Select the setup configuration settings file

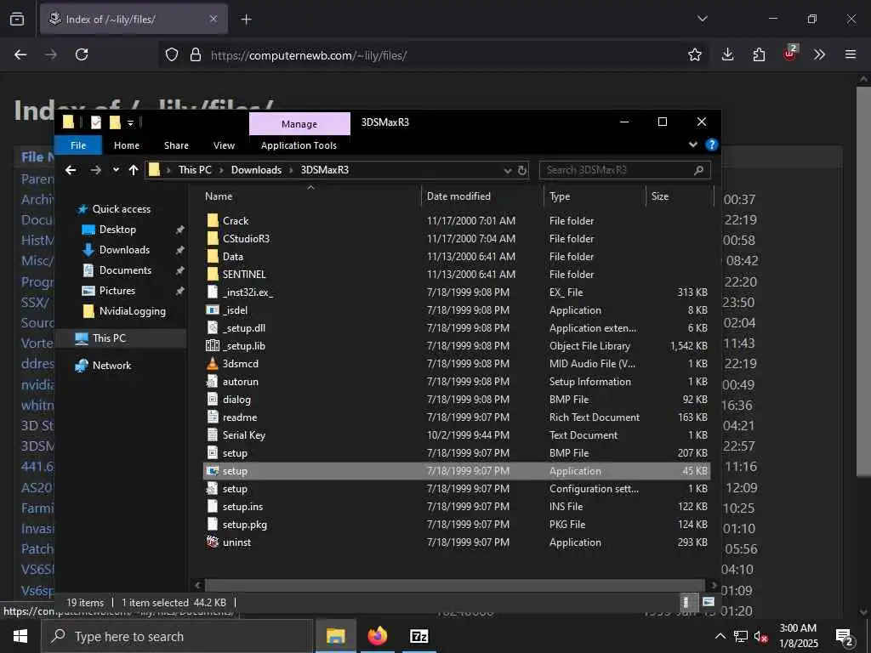coord(235,489)
